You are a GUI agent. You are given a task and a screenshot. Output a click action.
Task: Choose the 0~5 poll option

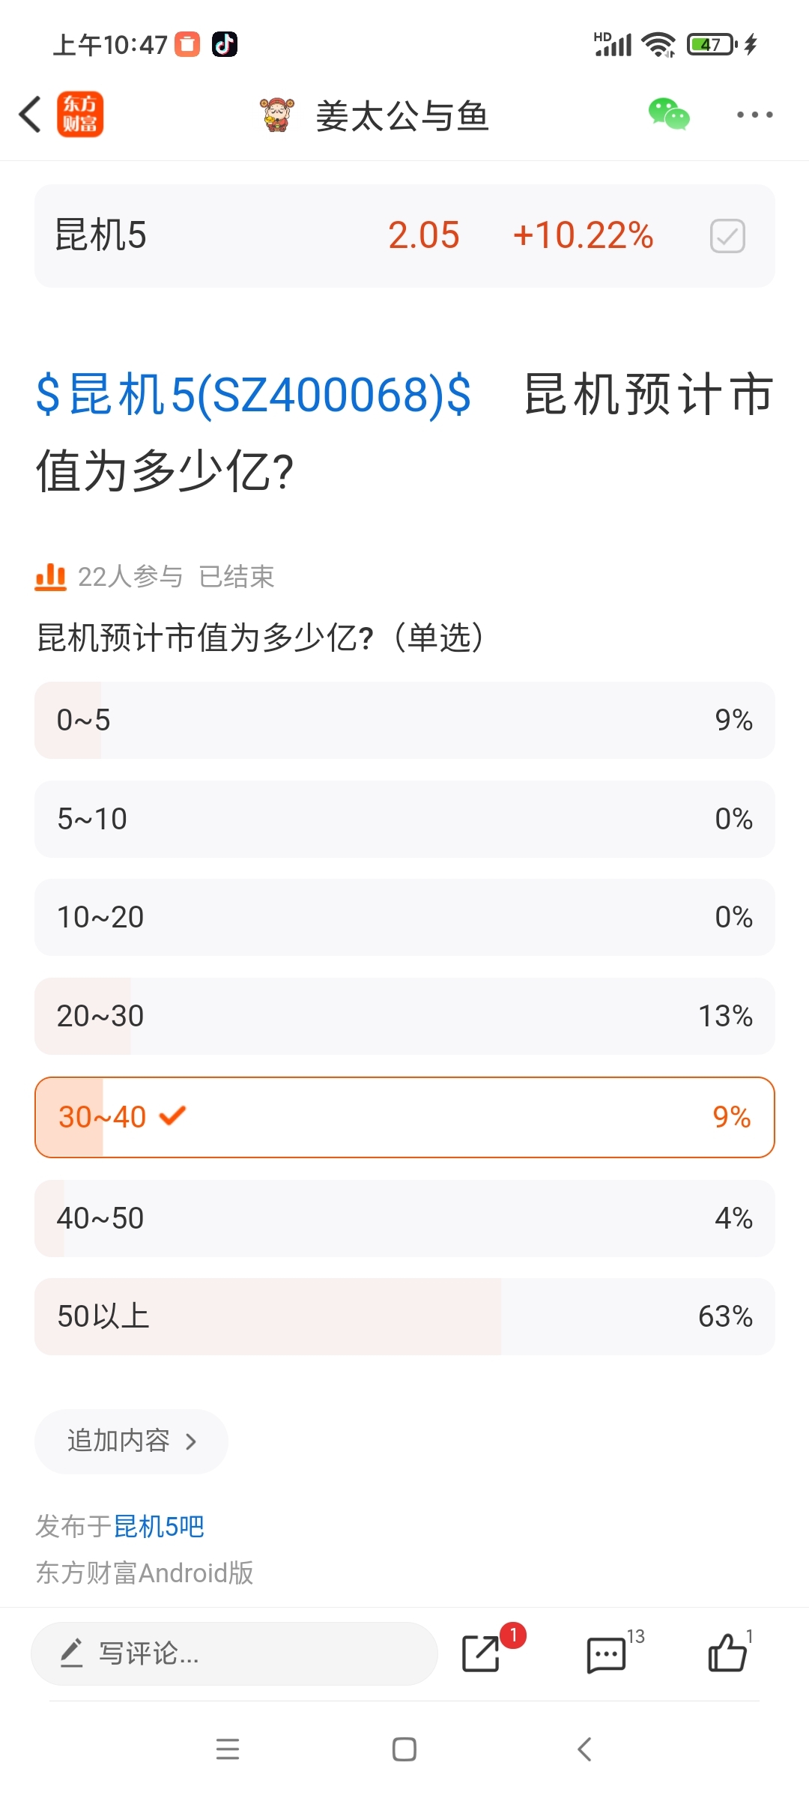click(404, 720)
